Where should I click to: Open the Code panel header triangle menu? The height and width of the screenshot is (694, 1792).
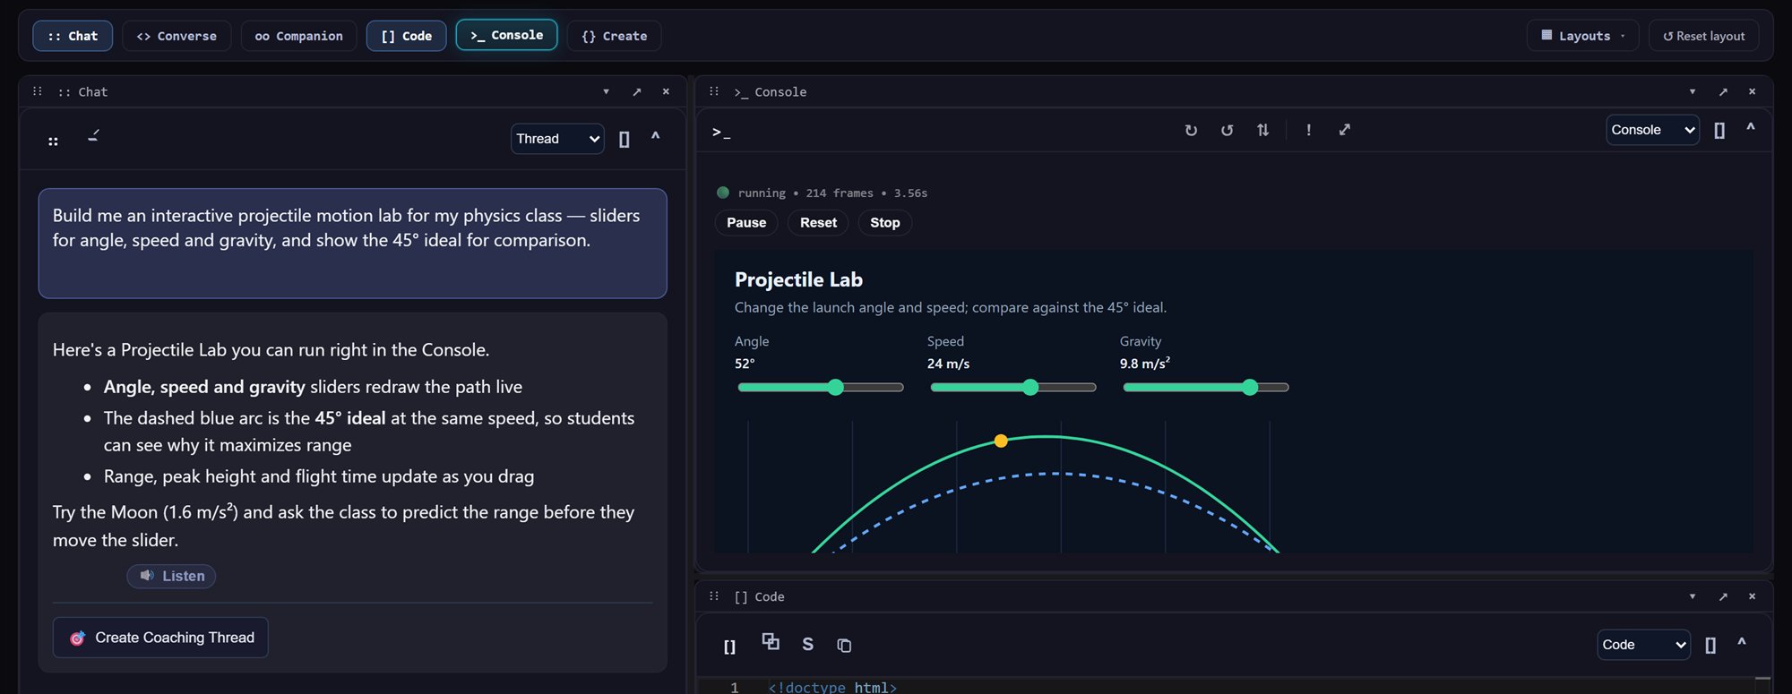pos(1693,596)
